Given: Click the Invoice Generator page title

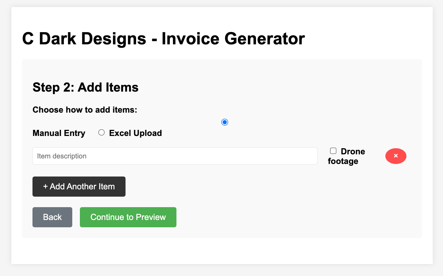Looking at the screenshot, I should click(164, 39).
